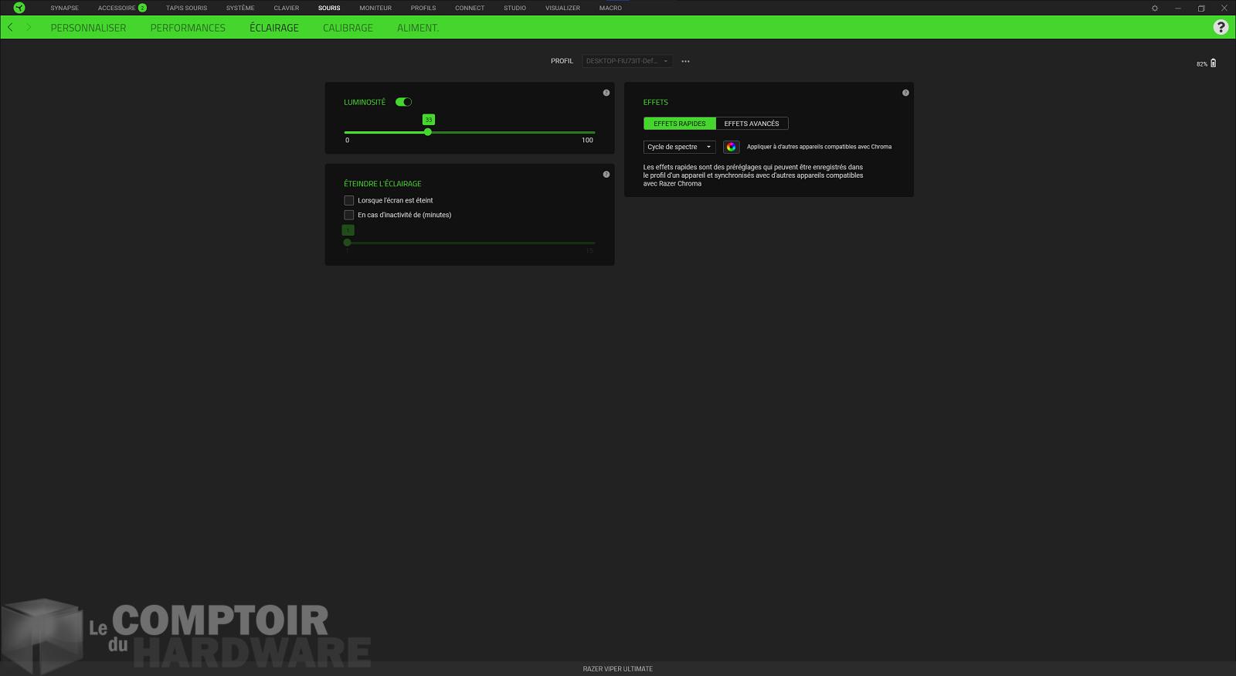Click the 82% battery percentage text
Viewport: 1236px width, 676px height.
click(1202, 64)
